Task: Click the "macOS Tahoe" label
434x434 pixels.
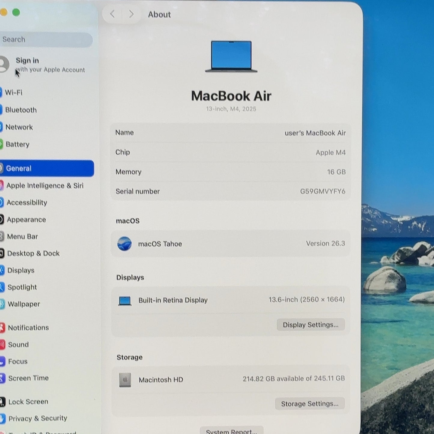Action: point(160,244)
